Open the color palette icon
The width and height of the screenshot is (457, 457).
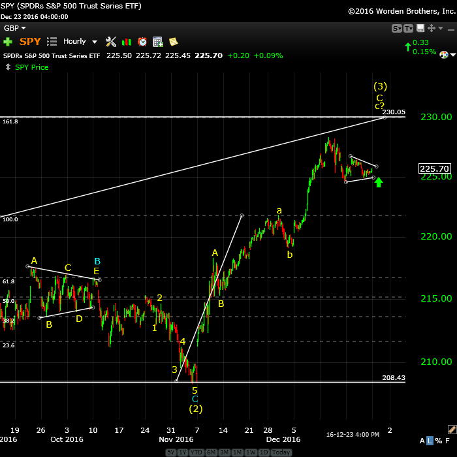click(x=444, y=54)
